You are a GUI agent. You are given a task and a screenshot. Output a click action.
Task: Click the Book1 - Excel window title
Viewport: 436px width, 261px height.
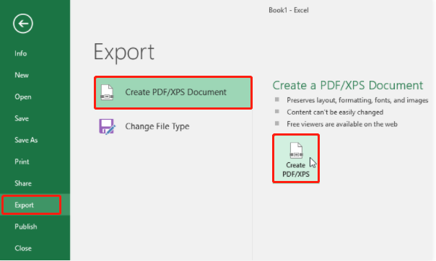[x=288, y=10]
